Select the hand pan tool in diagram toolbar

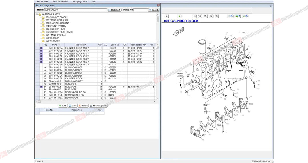tap(195, 16)
